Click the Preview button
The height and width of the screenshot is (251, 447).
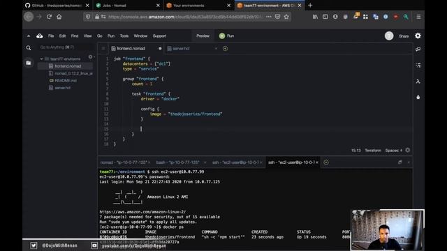pyautogui.click(x=203, y=36)
